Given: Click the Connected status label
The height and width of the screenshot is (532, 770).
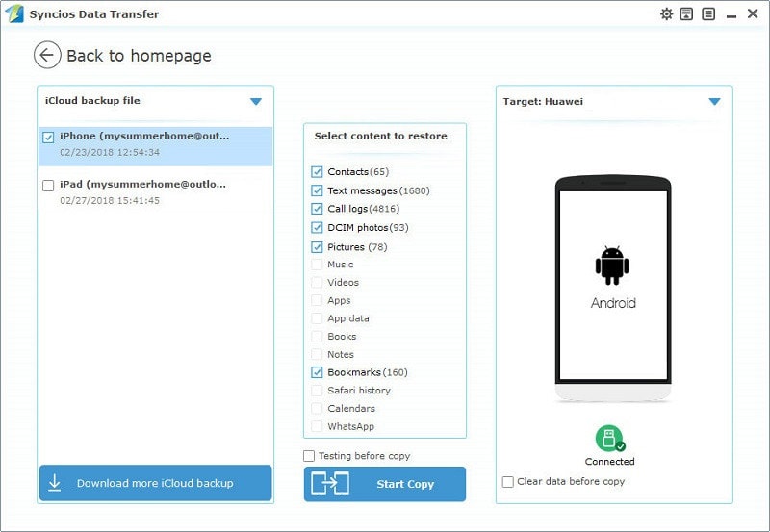Looking at the screenshot, I should pyautogui.click(x=610, y=462).
